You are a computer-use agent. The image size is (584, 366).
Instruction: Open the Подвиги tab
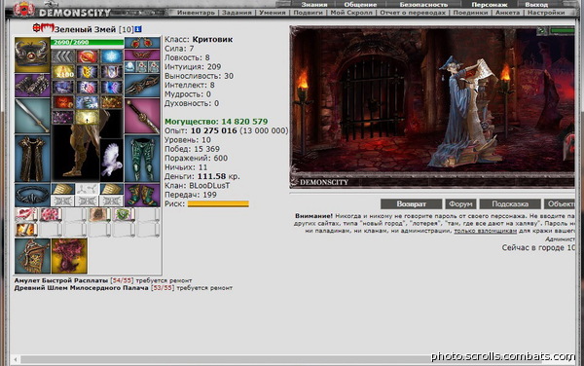point(308,13)
